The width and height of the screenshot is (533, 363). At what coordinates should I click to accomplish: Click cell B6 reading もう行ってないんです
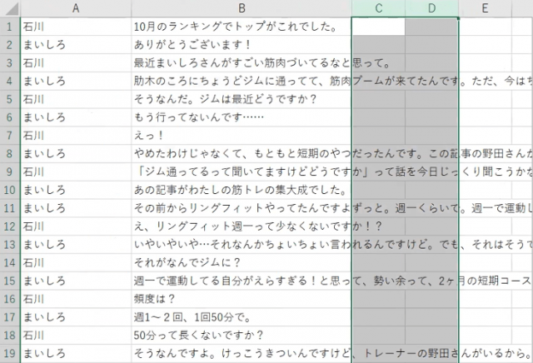(x=241, y=117)
